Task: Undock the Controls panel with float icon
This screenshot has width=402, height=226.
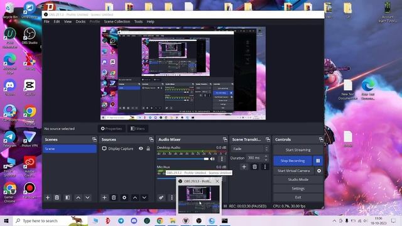Action: 321,139
